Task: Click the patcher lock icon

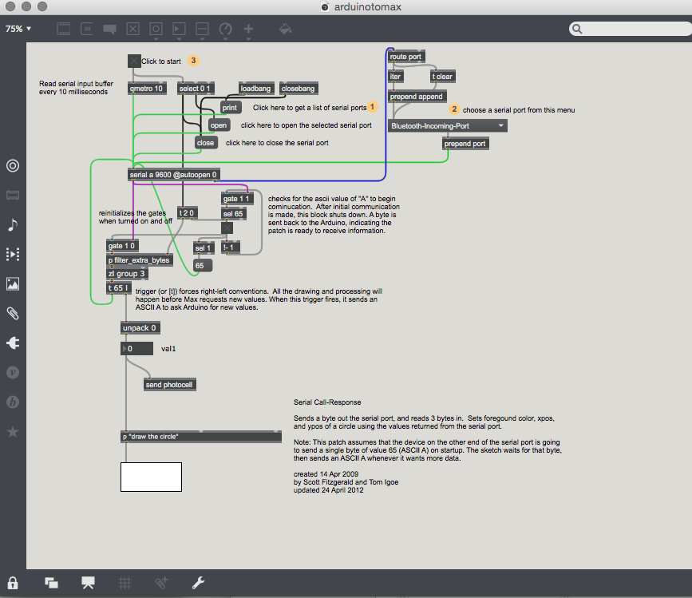Action: (x=13, y=583)
